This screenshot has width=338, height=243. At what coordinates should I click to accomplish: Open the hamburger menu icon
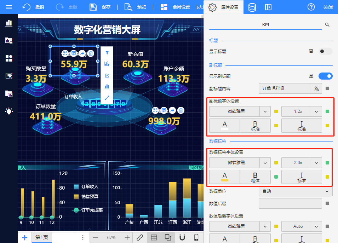(x=9, y=7)
